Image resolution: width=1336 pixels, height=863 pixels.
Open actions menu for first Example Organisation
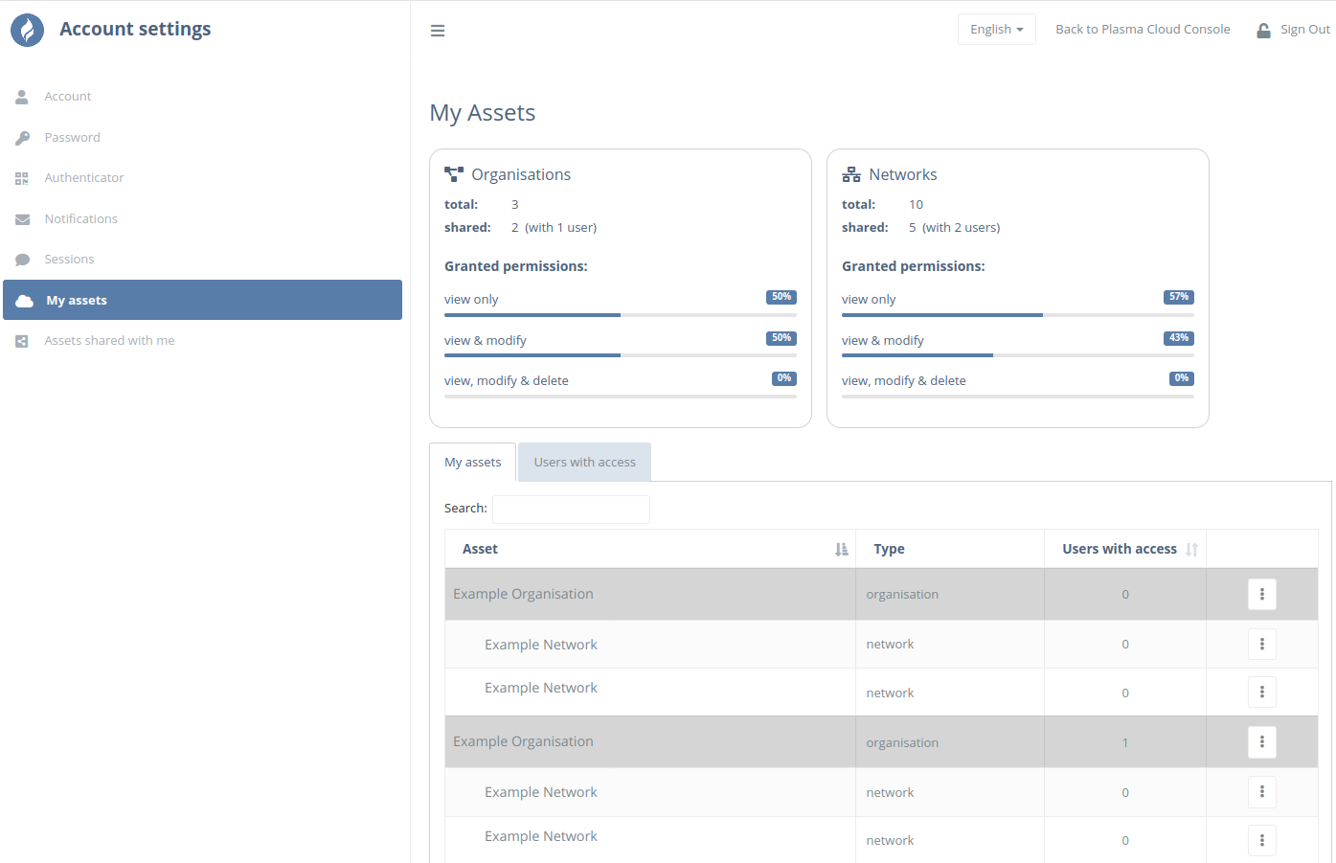(1262, 594)
